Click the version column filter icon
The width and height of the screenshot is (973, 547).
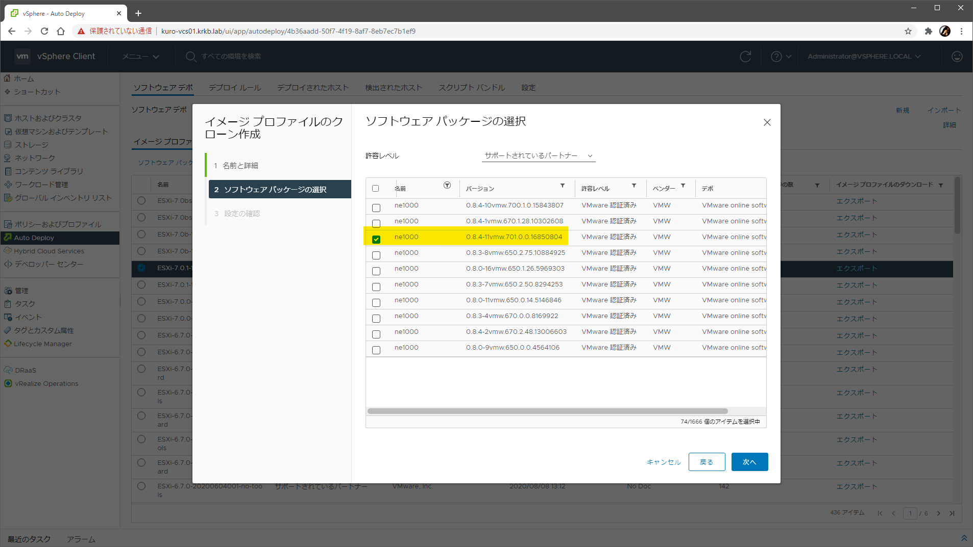point(563,186)
